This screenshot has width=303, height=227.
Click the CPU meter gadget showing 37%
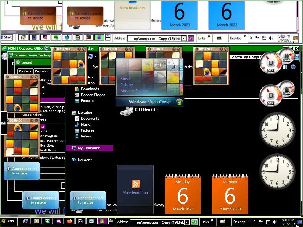pos(270,63)
